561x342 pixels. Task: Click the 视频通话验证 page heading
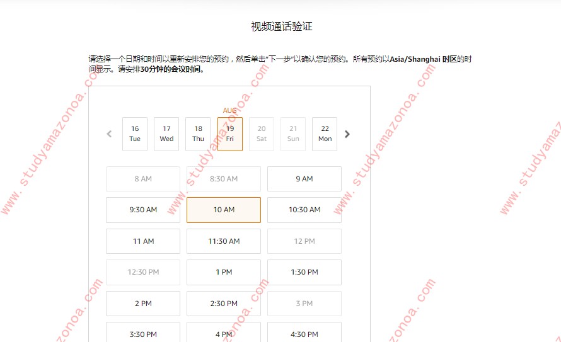coord(282,26)
